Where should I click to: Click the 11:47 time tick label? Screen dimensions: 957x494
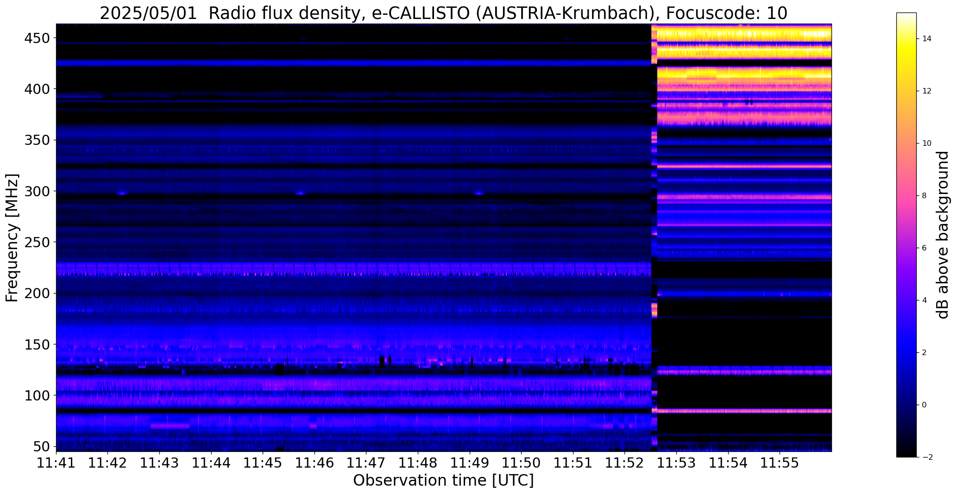pos(366,463)
